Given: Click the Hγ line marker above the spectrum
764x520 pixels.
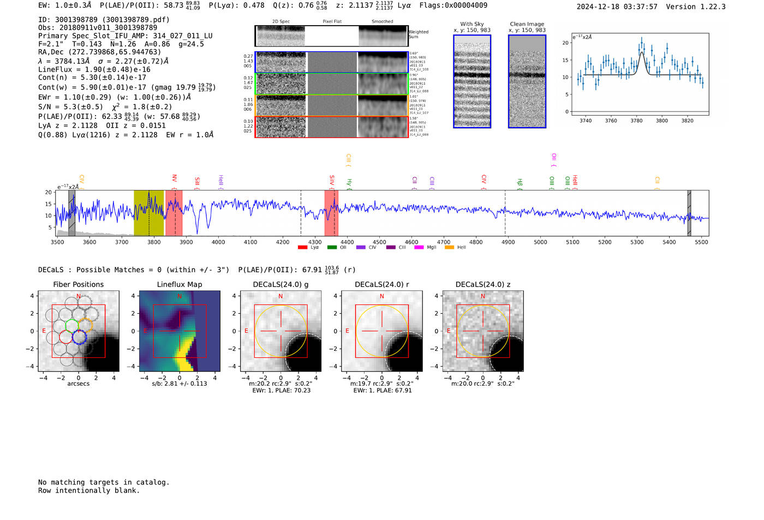Looking at the screenshot, I should click(349, 183).
